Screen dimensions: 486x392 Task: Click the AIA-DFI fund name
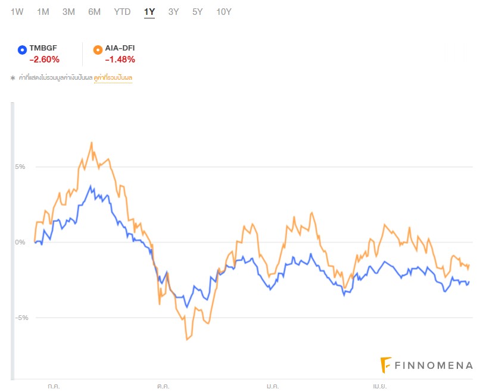[120, 48]
